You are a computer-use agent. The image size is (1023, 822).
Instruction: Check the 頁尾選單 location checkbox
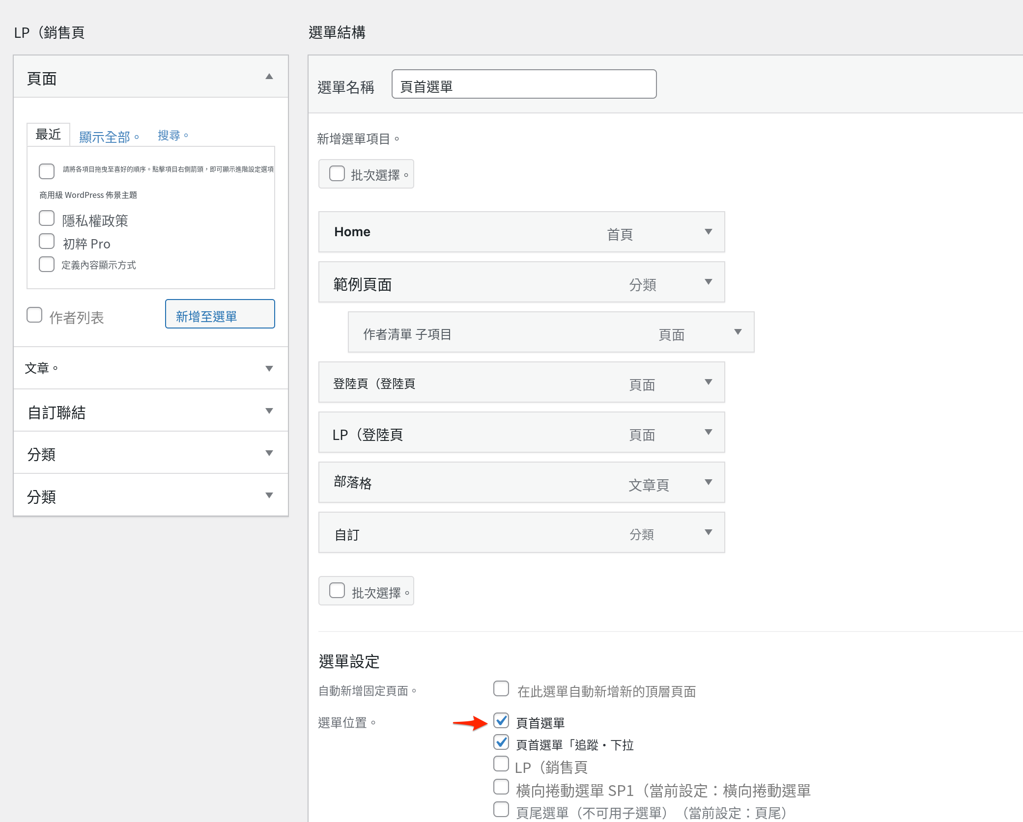point(501,809)
